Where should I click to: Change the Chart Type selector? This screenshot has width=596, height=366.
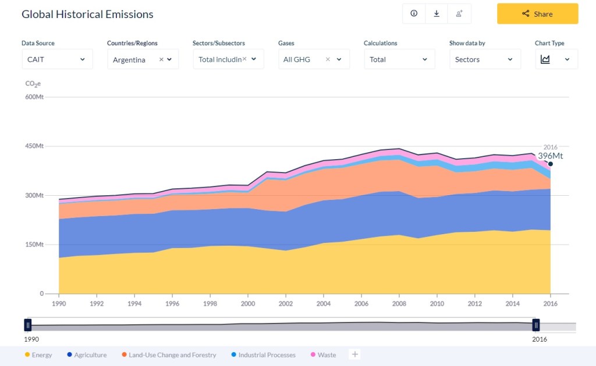(x=556, y=59)
